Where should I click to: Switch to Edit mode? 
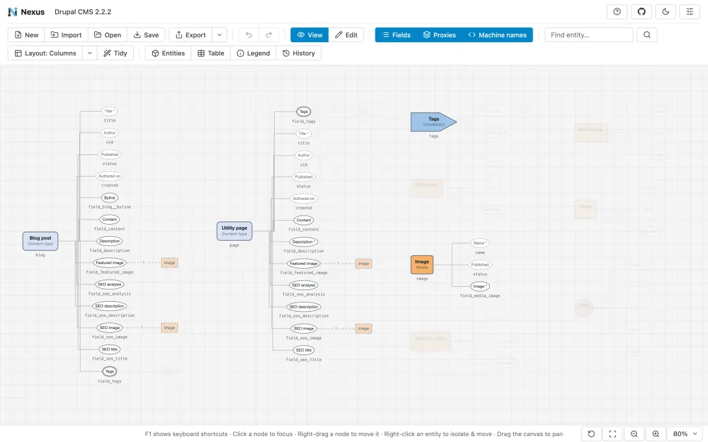346,35
